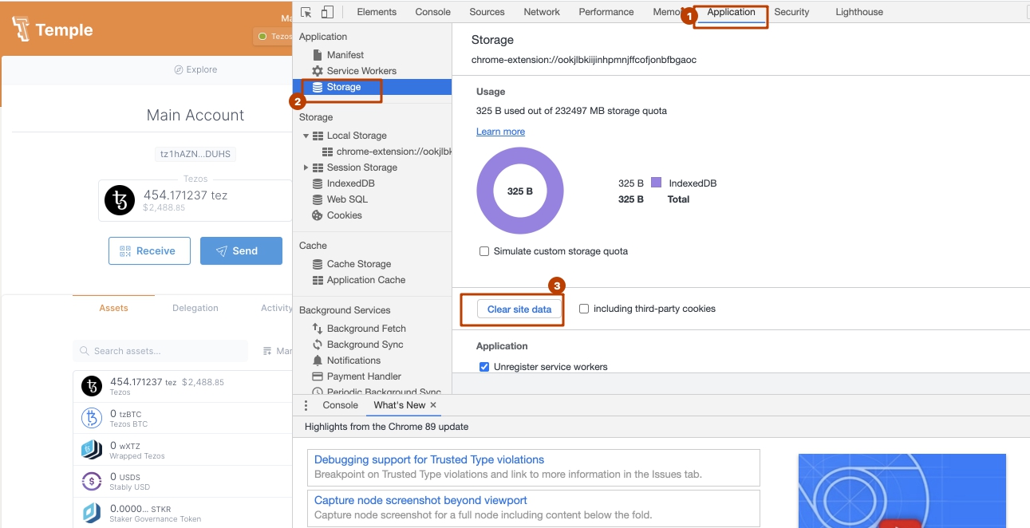Open the Lighthouse tab
The image size is (1030, 528).
coord(859,12)
